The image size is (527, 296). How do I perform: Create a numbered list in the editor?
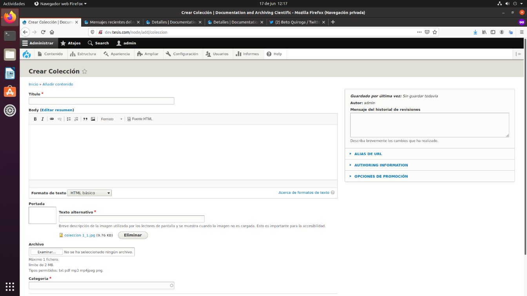click(76, 119)
